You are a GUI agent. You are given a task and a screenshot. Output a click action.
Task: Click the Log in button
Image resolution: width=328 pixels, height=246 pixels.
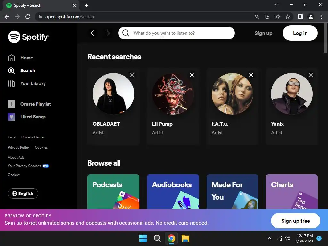point(300,33)
